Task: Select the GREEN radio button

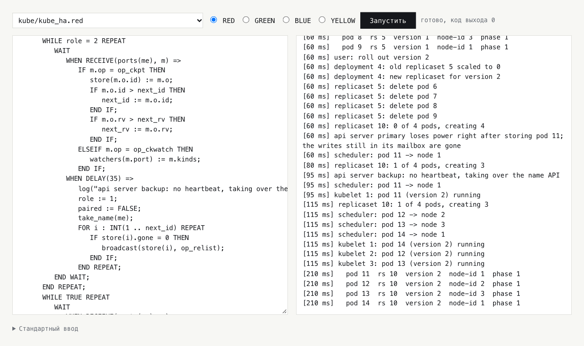Action: [246, 20]
